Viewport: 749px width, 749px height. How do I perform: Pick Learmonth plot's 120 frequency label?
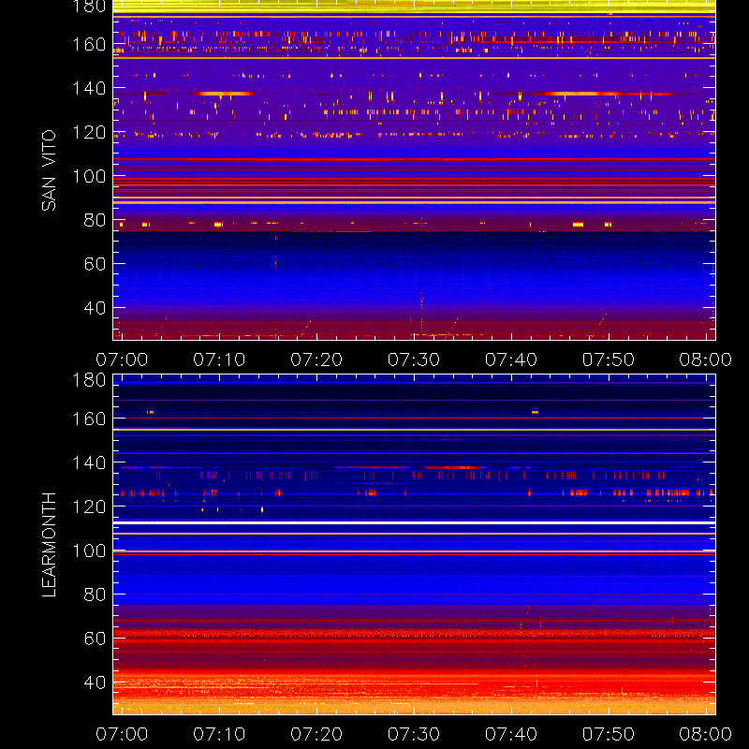click(89, 507)
